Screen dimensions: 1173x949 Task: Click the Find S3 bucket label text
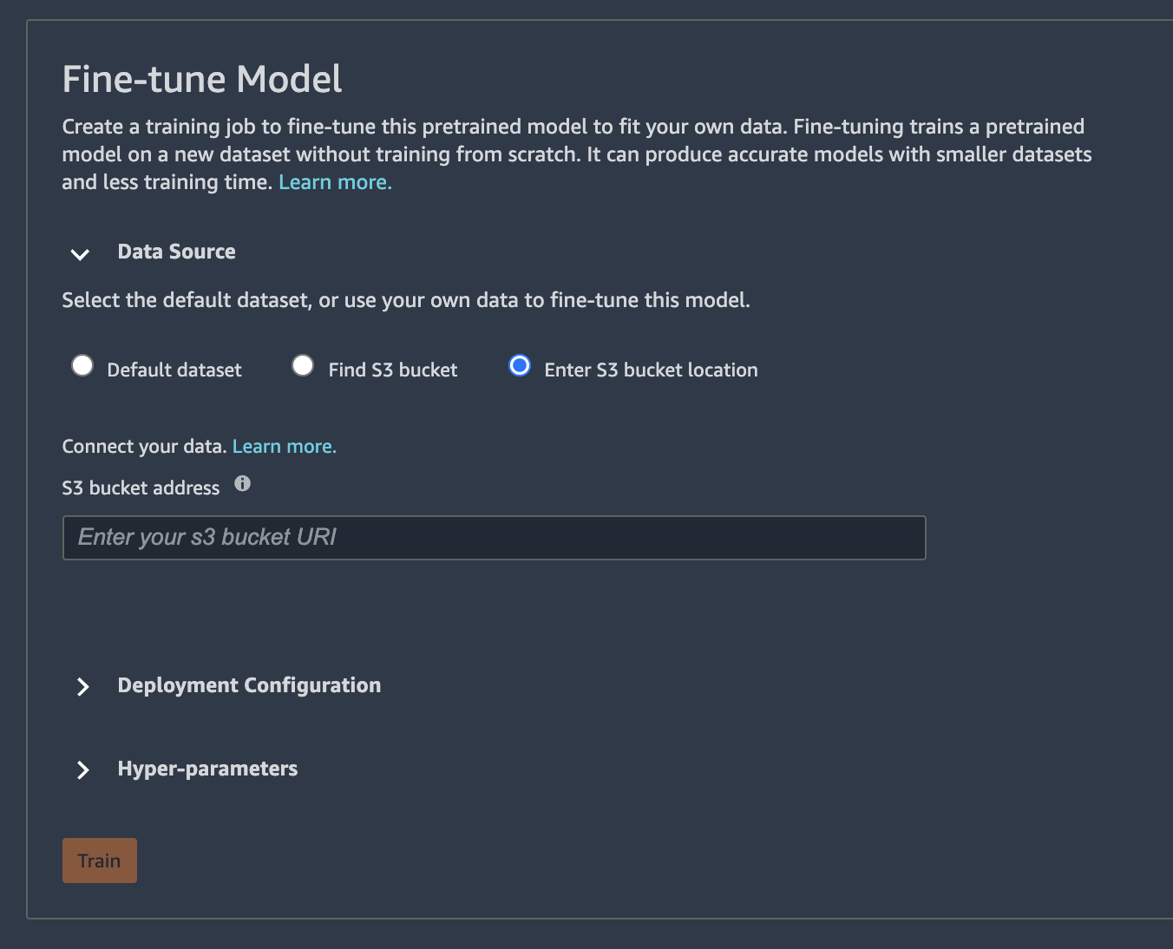(x=392, y=370)
